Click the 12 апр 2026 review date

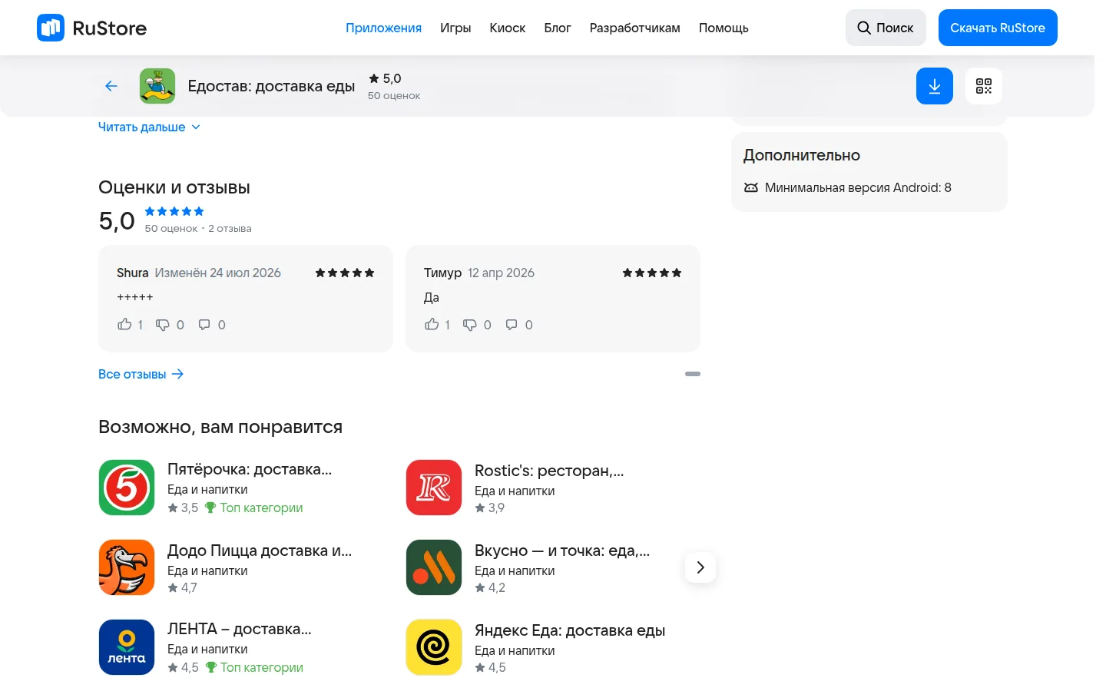[x=501, y=273]
